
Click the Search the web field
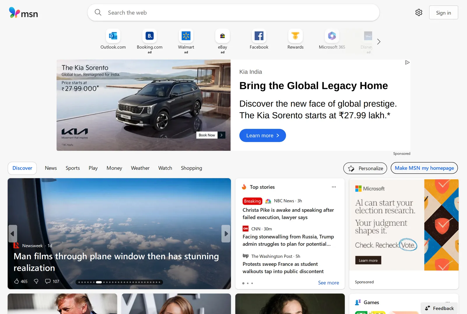[x=233, y=13]
